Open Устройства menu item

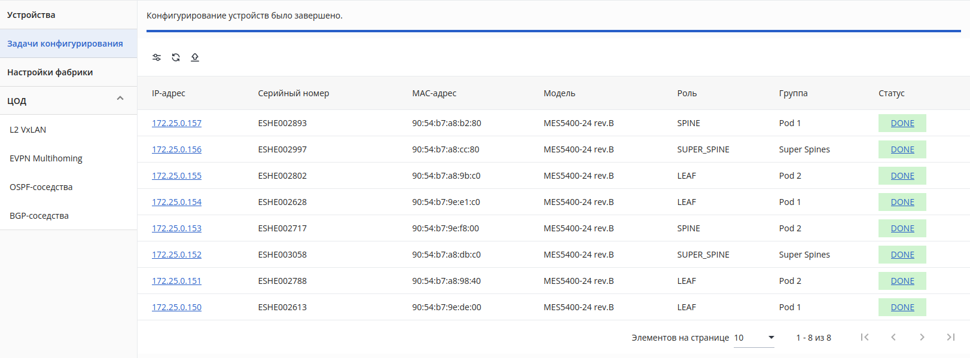pyautogui.click(x=68, y=15)
